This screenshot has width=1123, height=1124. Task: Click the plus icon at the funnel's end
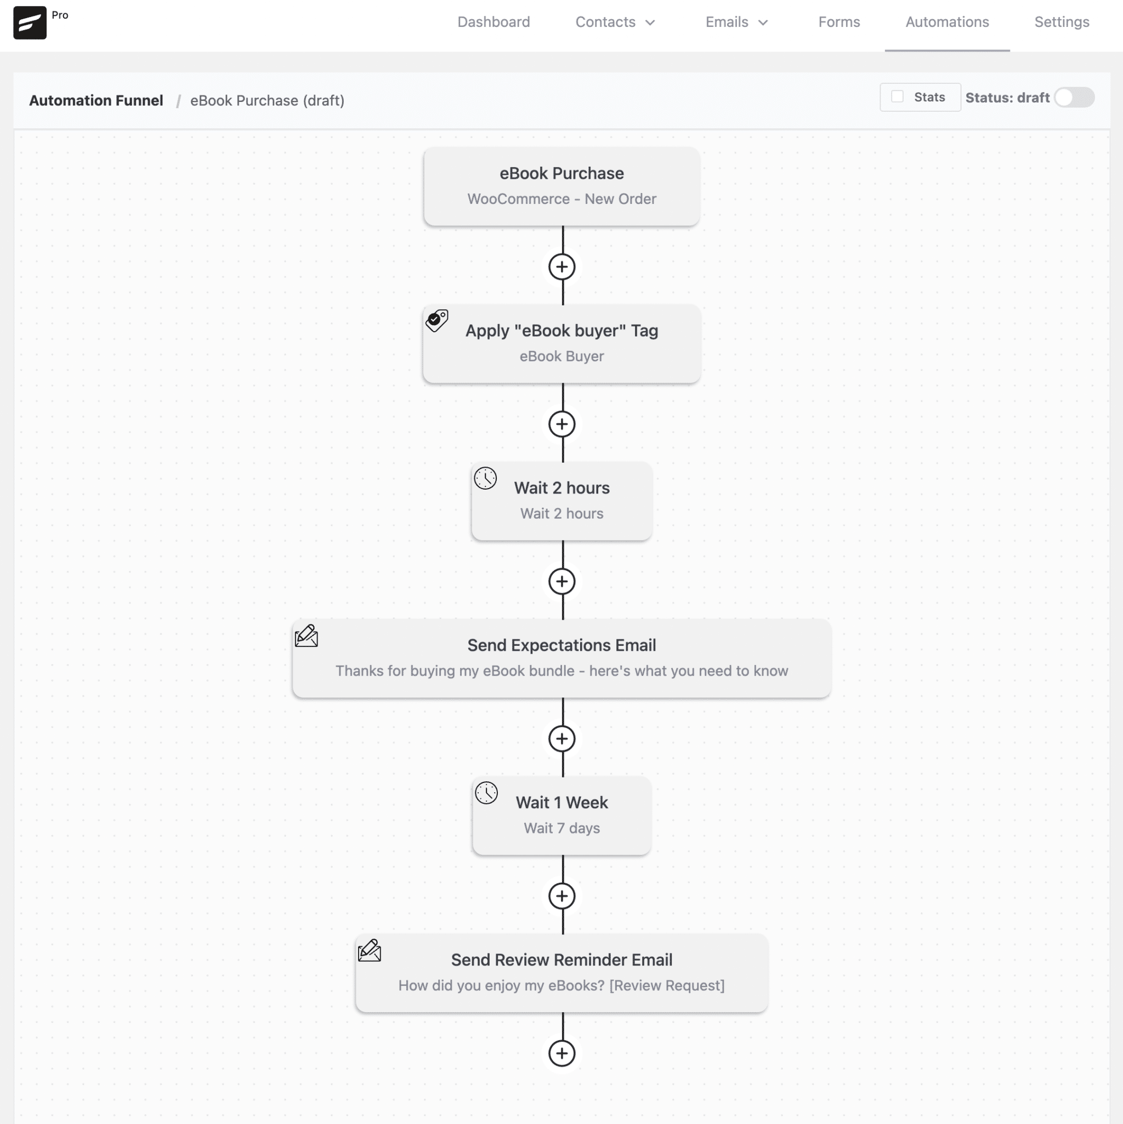tap(561, 1054)
